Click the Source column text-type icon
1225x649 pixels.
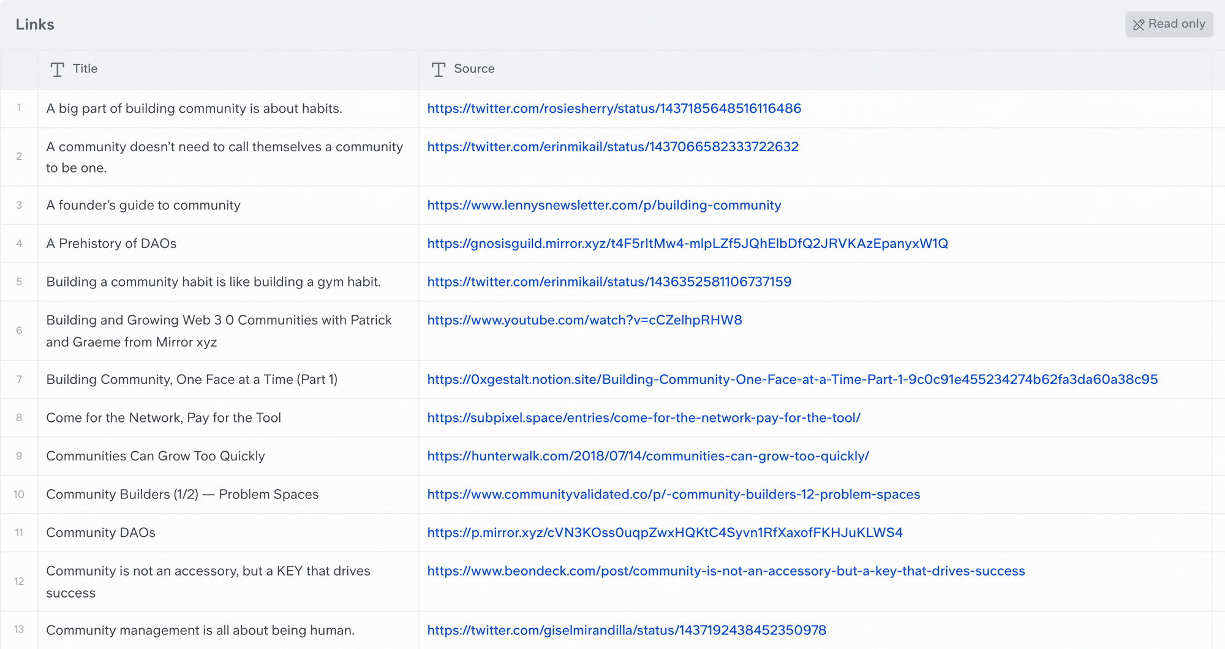coord(439,69)
